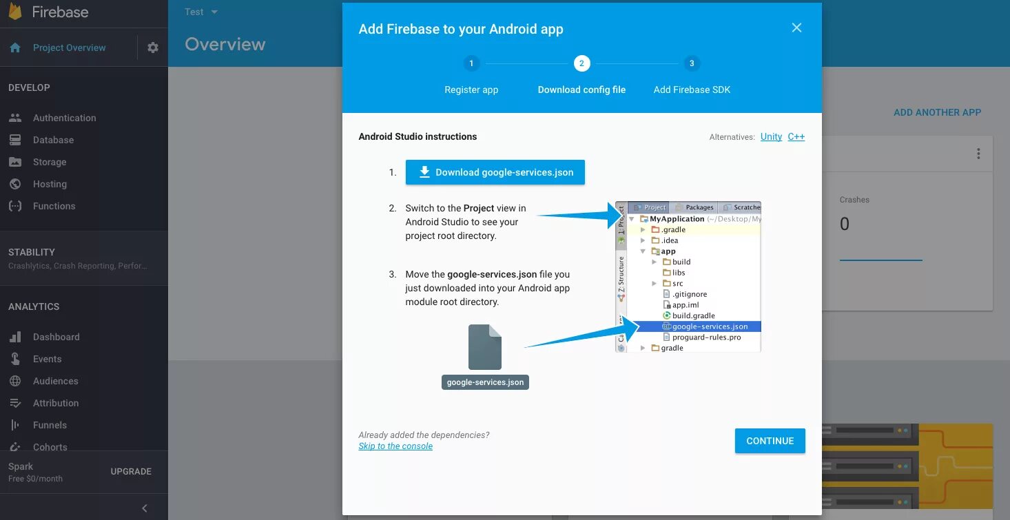Select step 2 Download config file
1010x520 pixels.
[581, 75]
